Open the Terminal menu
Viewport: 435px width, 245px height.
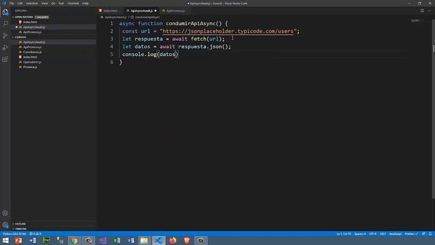[73, 3]
